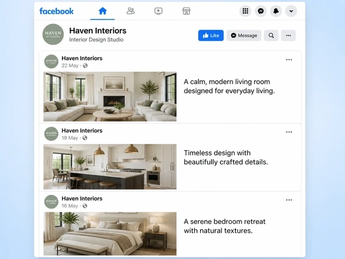This screenshot has height=259, width=345.
Task: Open page more options button
Action: [x=289, y=36]
